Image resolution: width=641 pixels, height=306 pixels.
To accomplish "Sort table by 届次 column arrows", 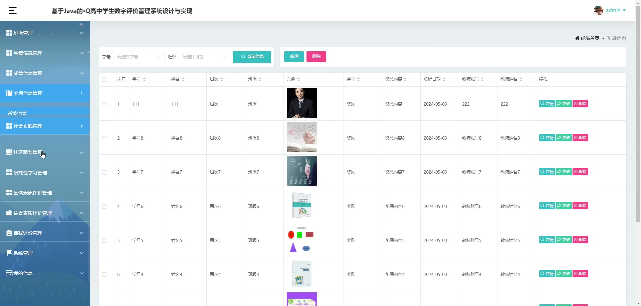I will (222, 79).
